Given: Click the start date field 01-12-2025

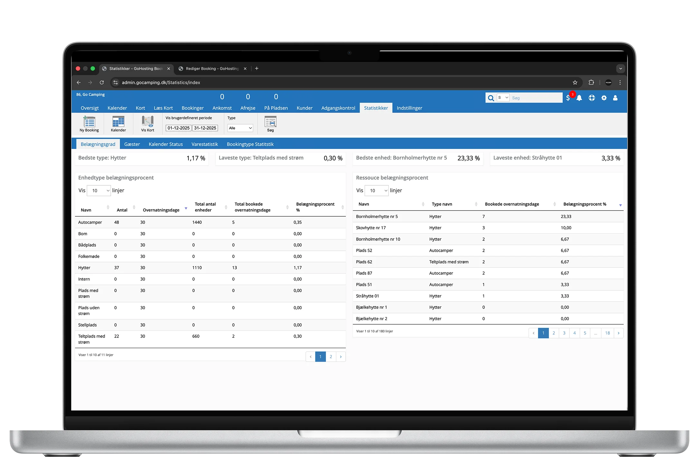Looking at the screenshot, I should tap(178, 128).
